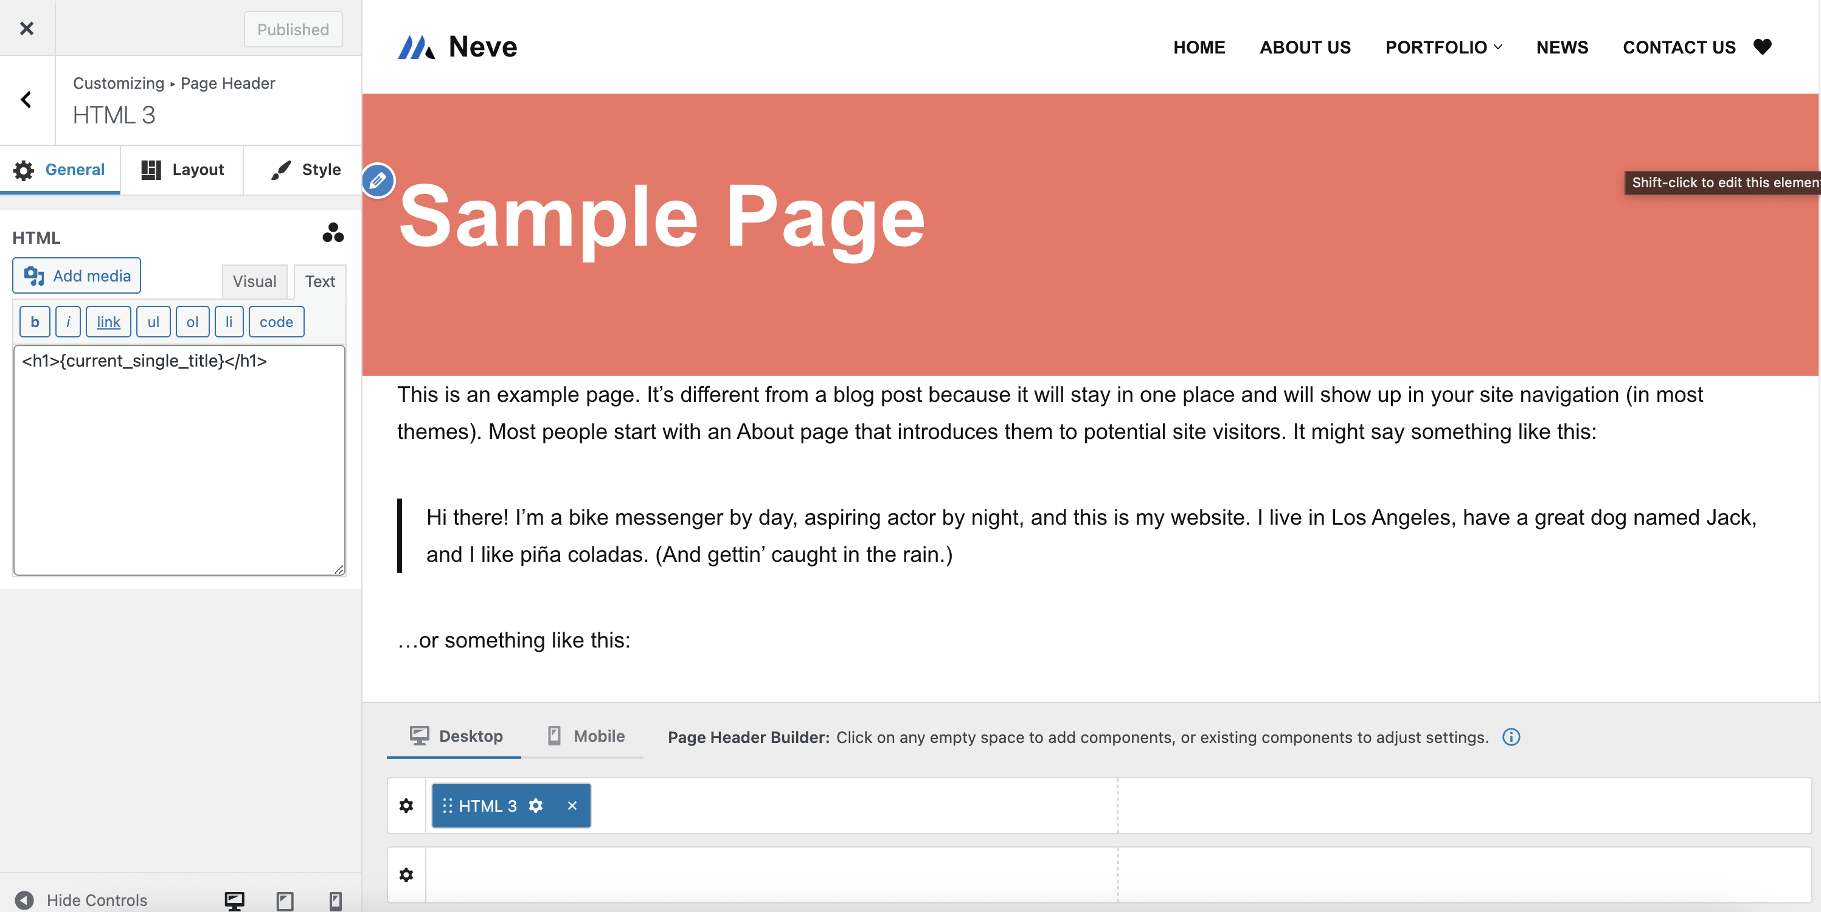This screenshot has width=1821, height=912.
Task: Open first builder row settings gear
Action: [x=406, y=806]
